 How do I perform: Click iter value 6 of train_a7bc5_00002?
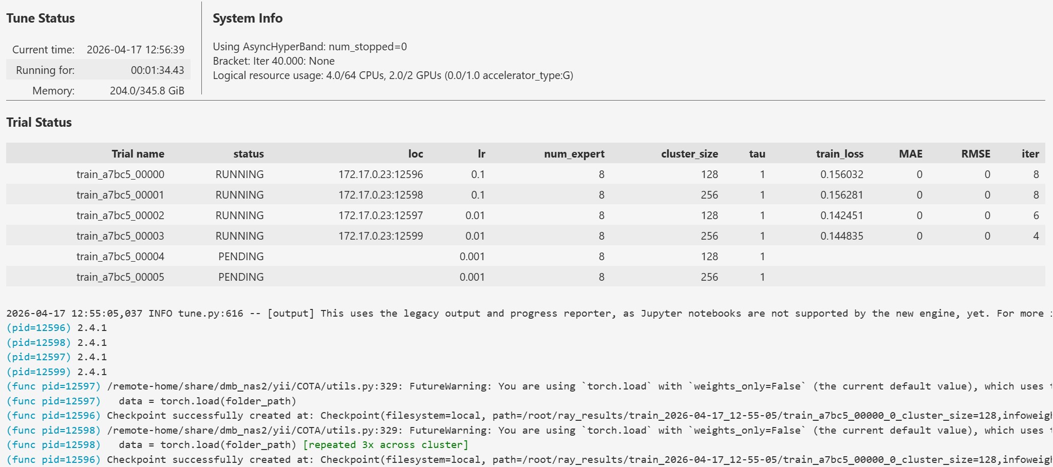1036,216
